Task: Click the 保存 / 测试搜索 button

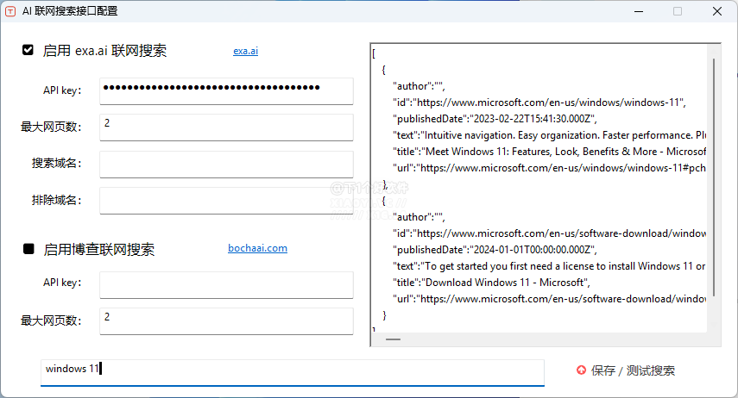Action: point(626,370)
